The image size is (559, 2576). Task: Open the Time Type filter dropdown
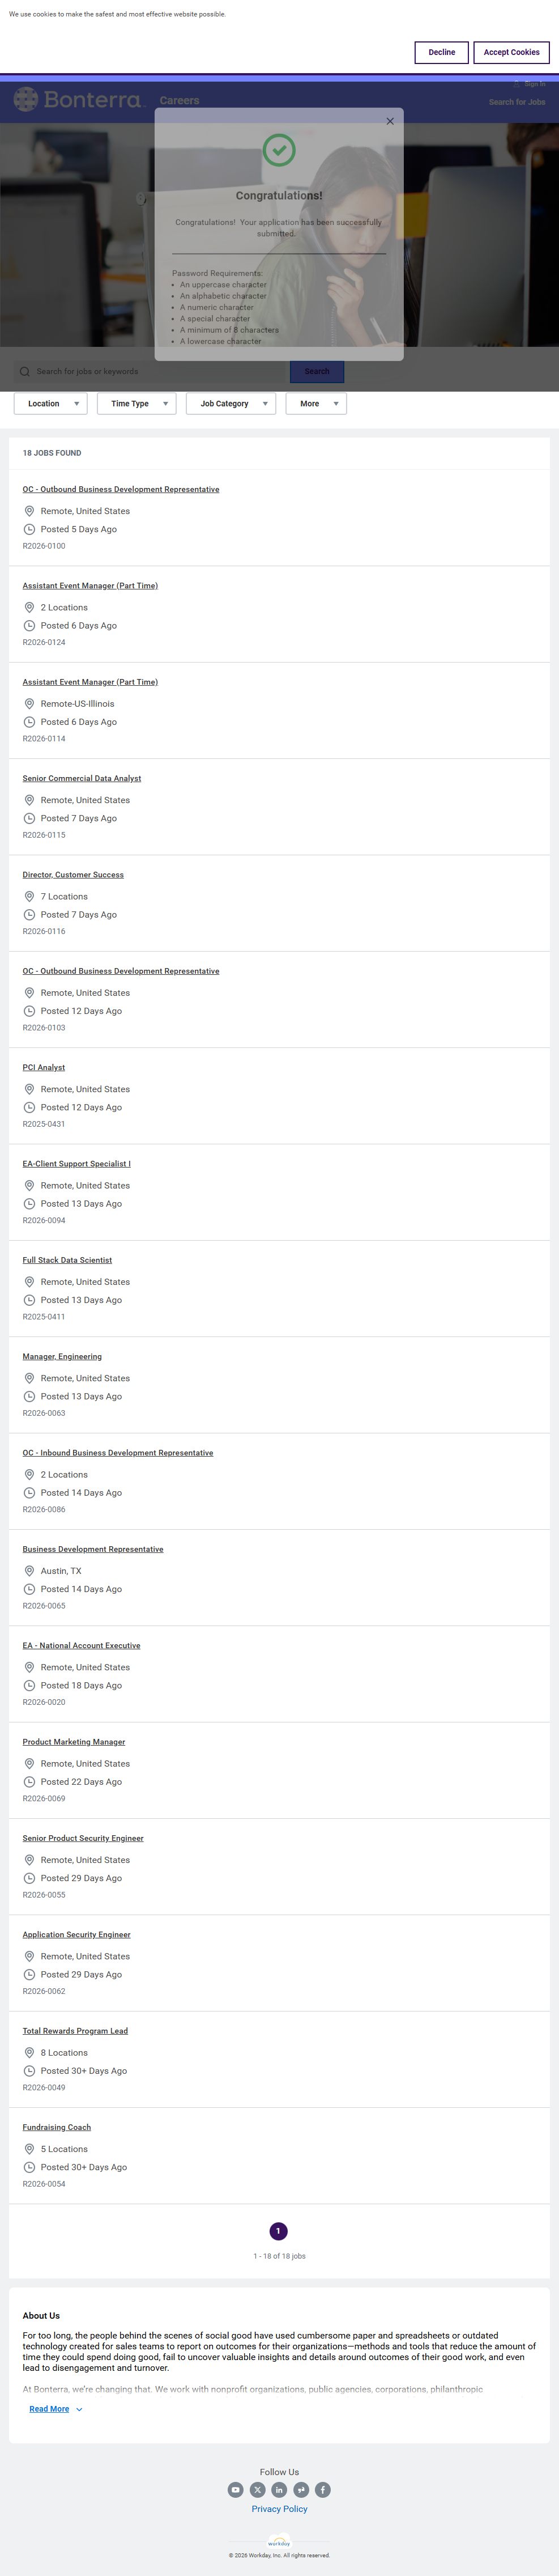coord(137,404)
